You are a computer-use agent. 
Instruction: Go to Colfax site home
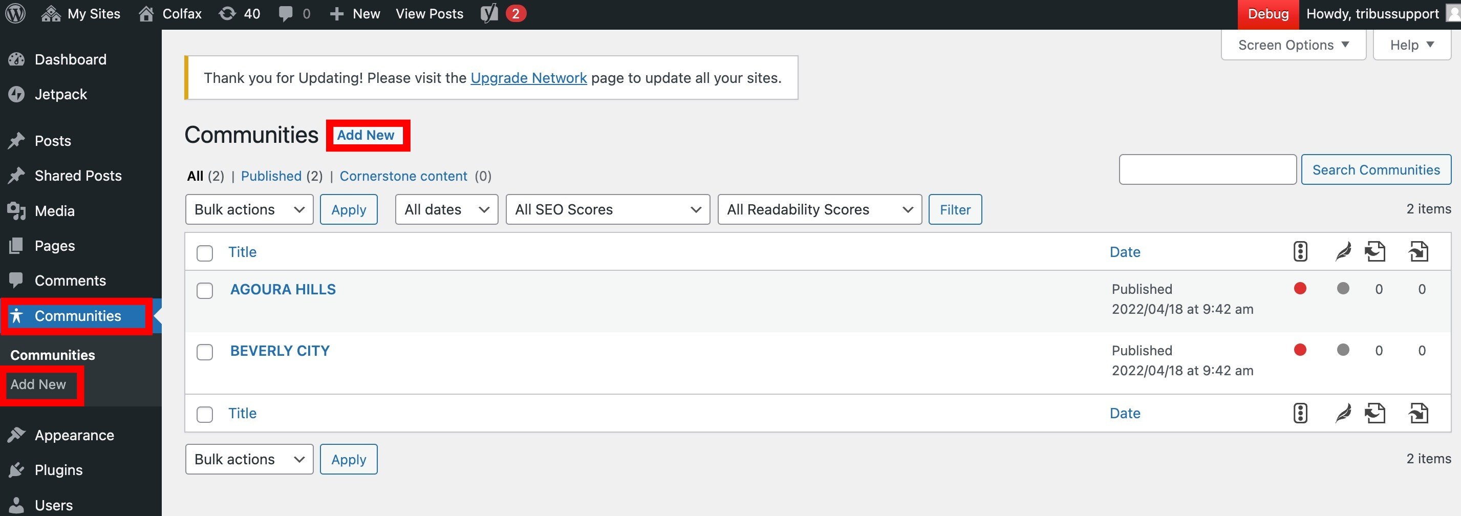point(170,14)
